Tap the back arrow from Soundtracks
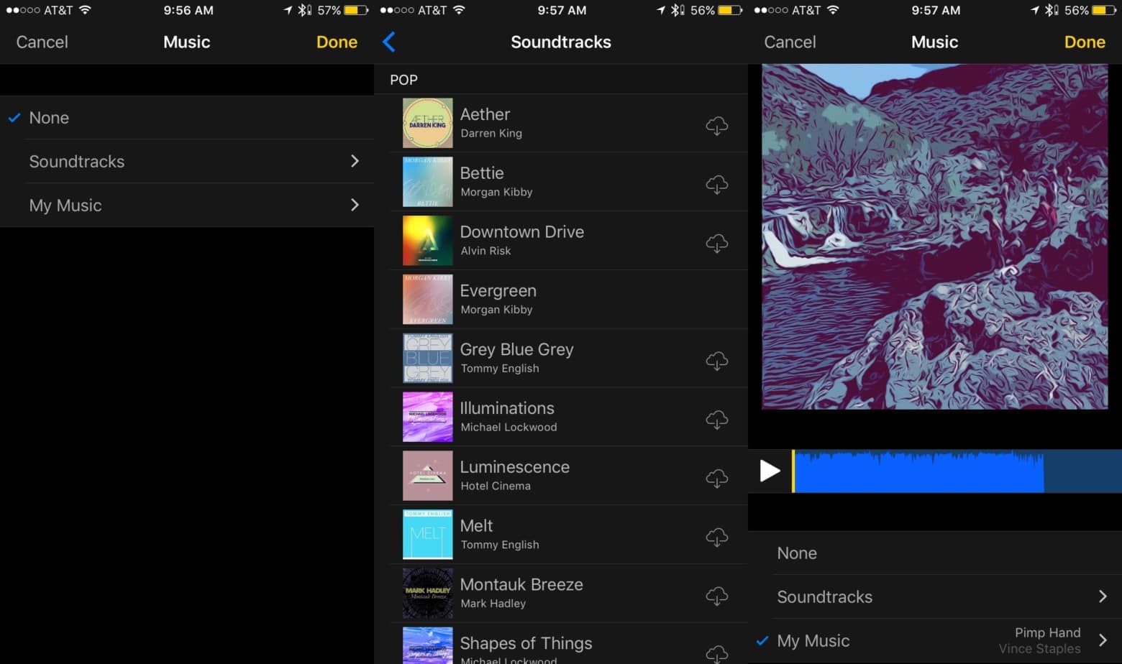 388,42
